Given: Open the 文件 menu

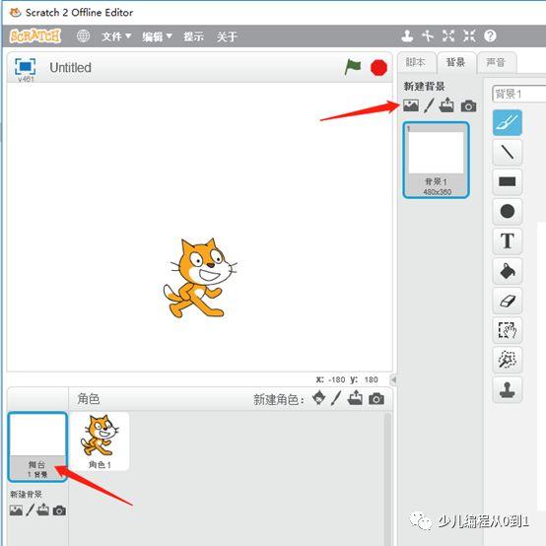Looking at the screenshot, I should coord(116,36).
